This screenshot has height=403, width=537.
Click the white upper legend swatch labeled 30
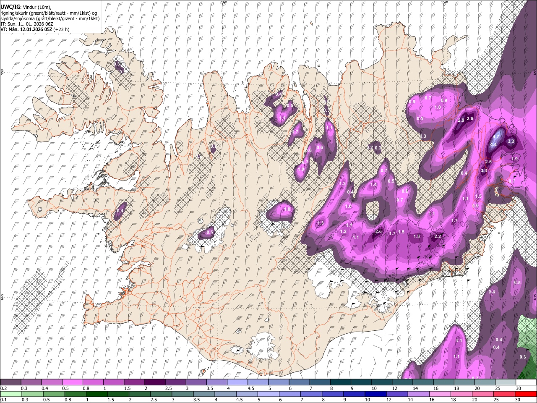point(526,382)
